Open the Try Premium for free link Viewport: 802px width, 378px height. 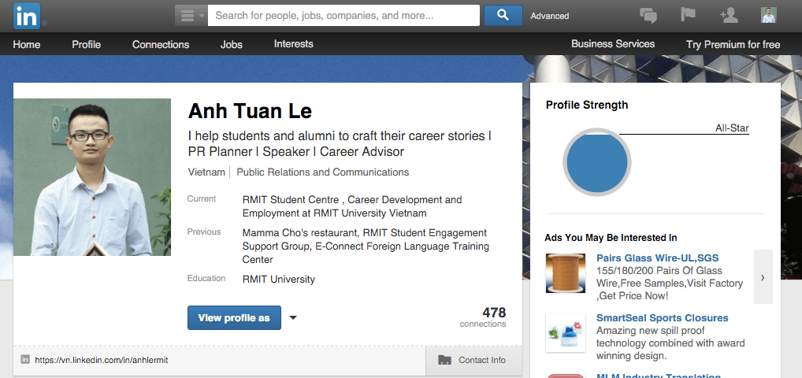[x=733, y=45]
